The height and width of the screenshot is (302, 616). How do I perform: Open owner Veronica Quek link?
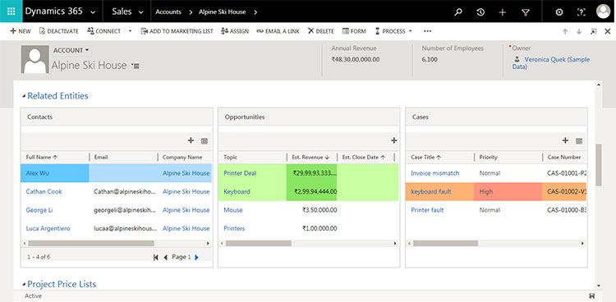point(551,63)
